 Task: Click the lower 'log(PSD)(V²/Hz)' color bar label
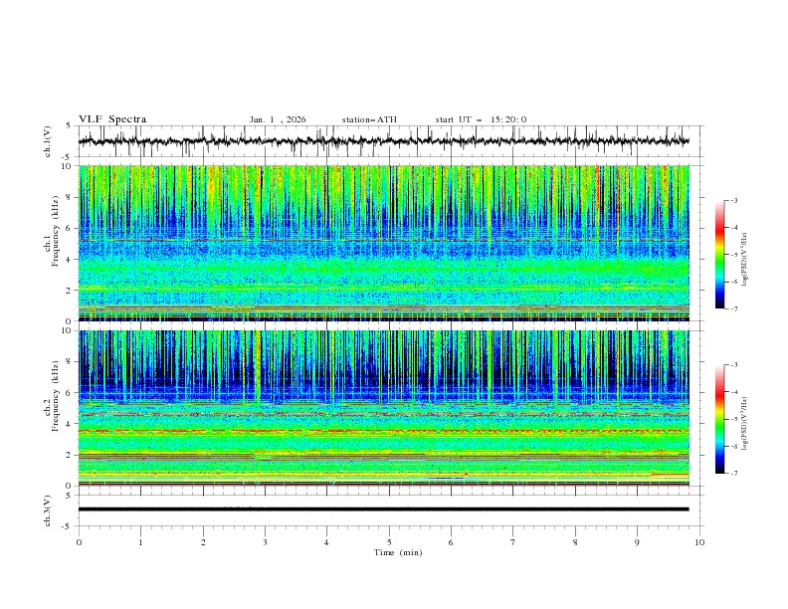click(745, 424)
